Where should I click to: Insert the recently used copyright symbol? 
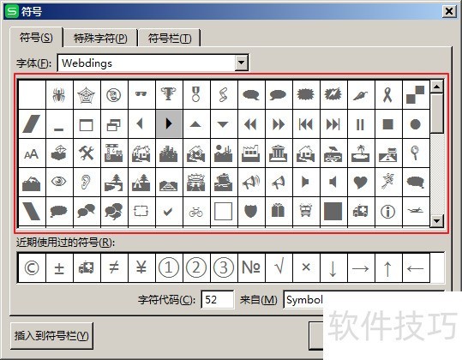32,267
